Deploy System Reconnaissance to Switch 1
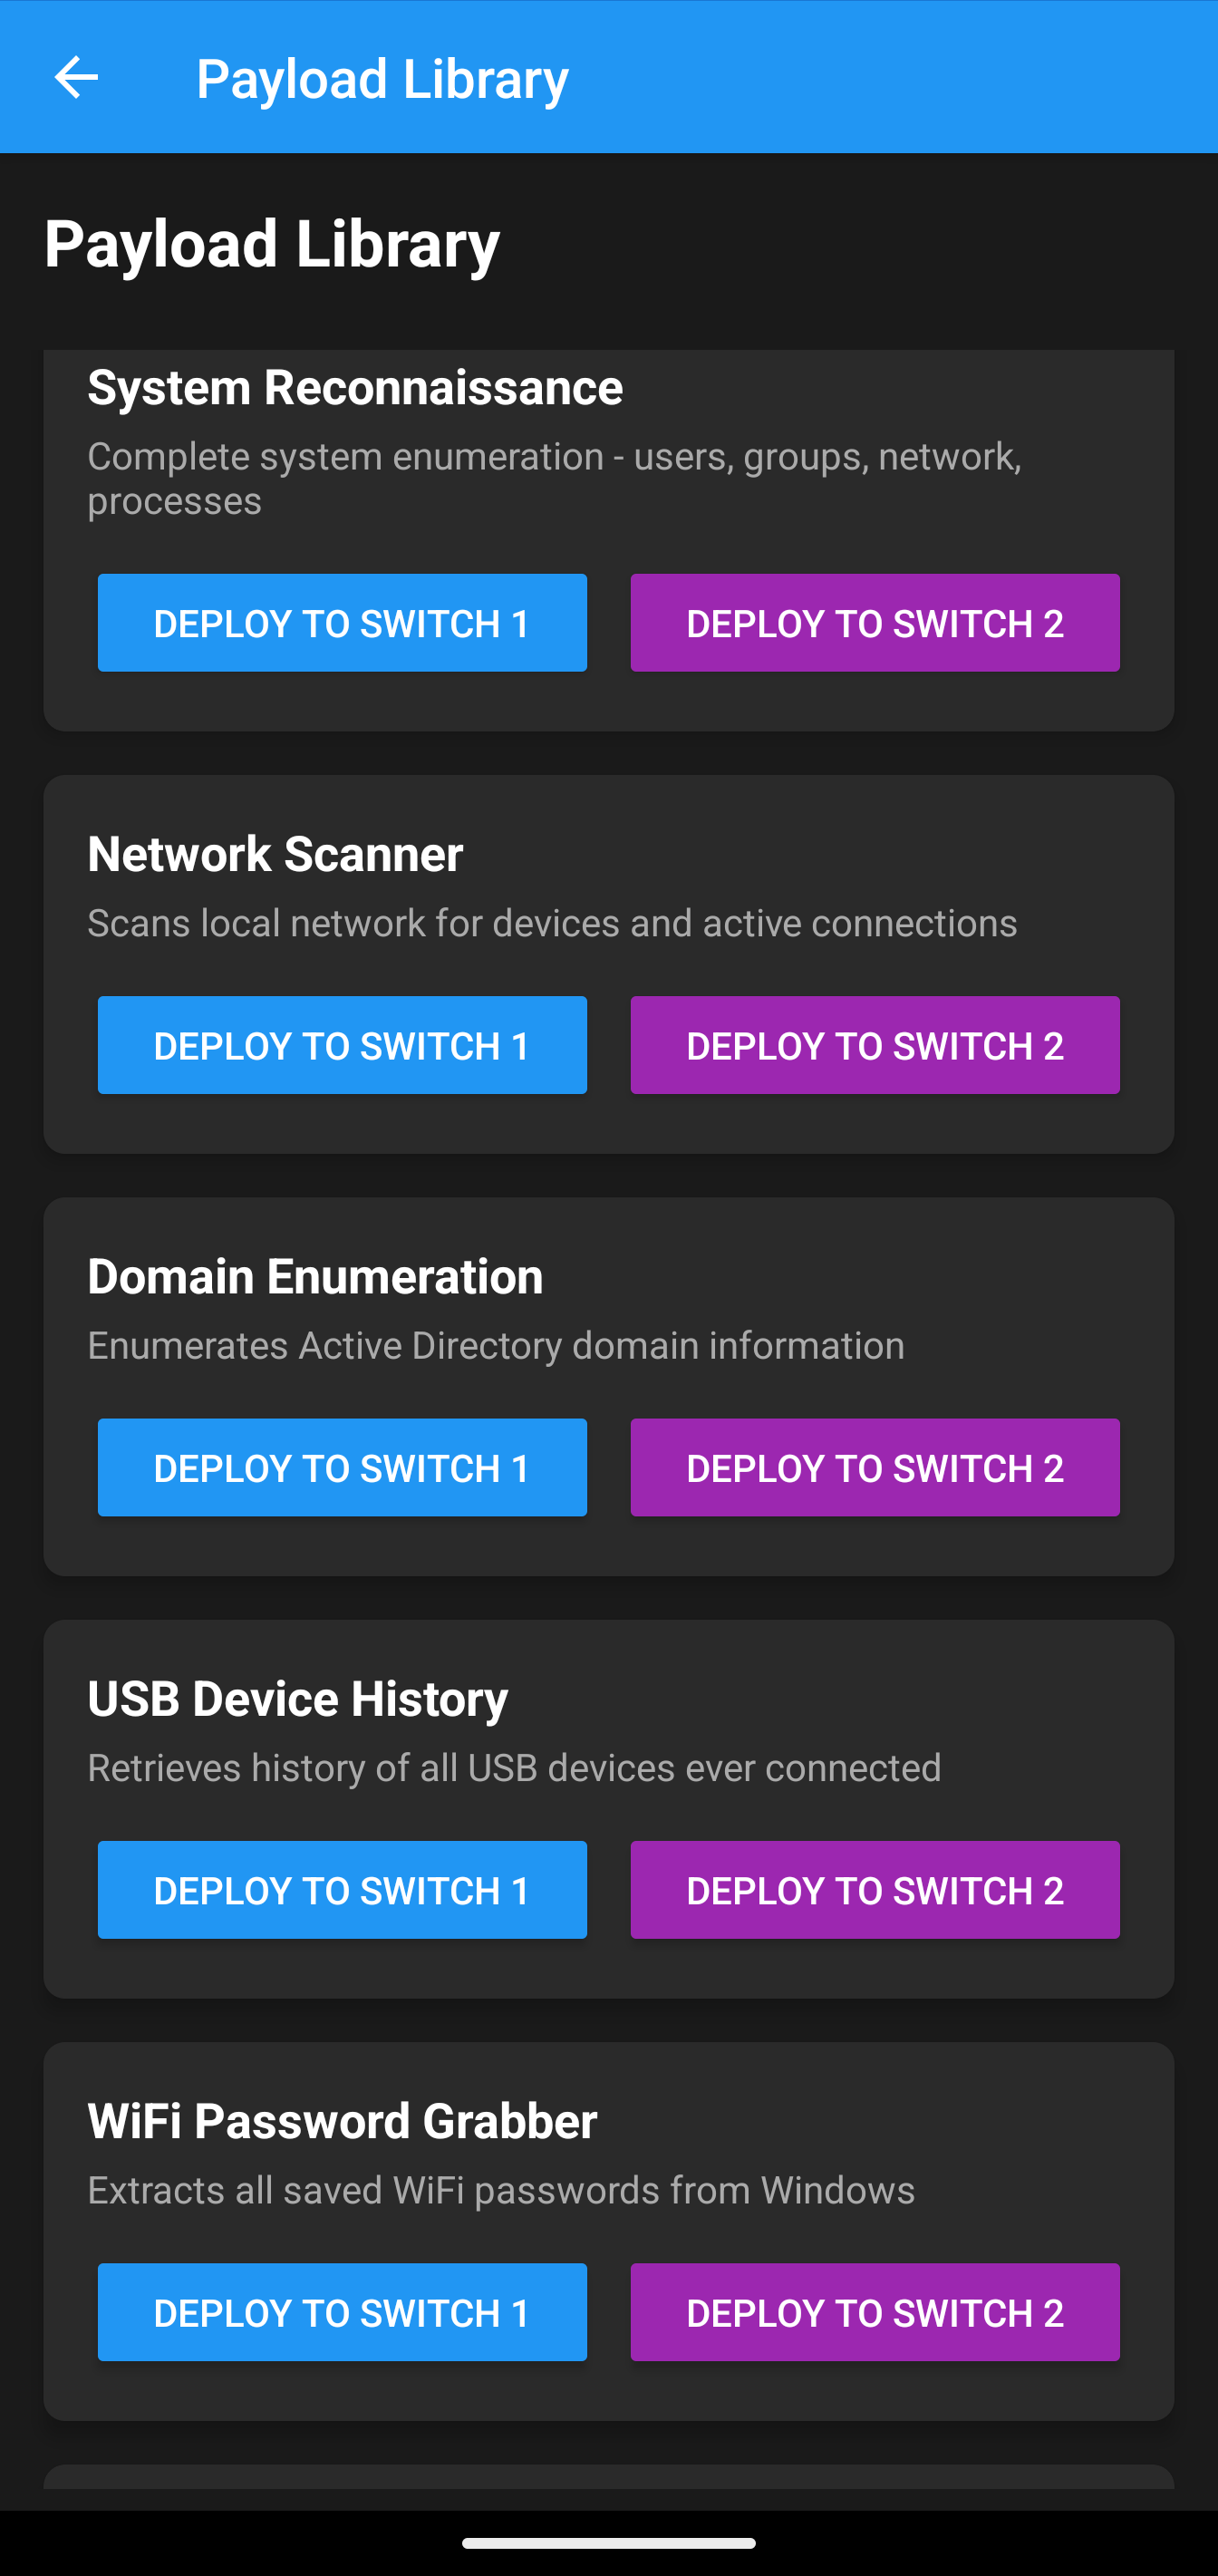 [342, 623]
